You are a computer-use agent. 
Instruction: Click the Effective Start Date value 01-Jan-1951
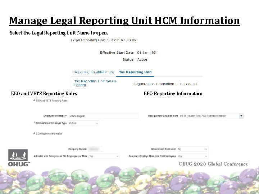click(x=147, y=52)
